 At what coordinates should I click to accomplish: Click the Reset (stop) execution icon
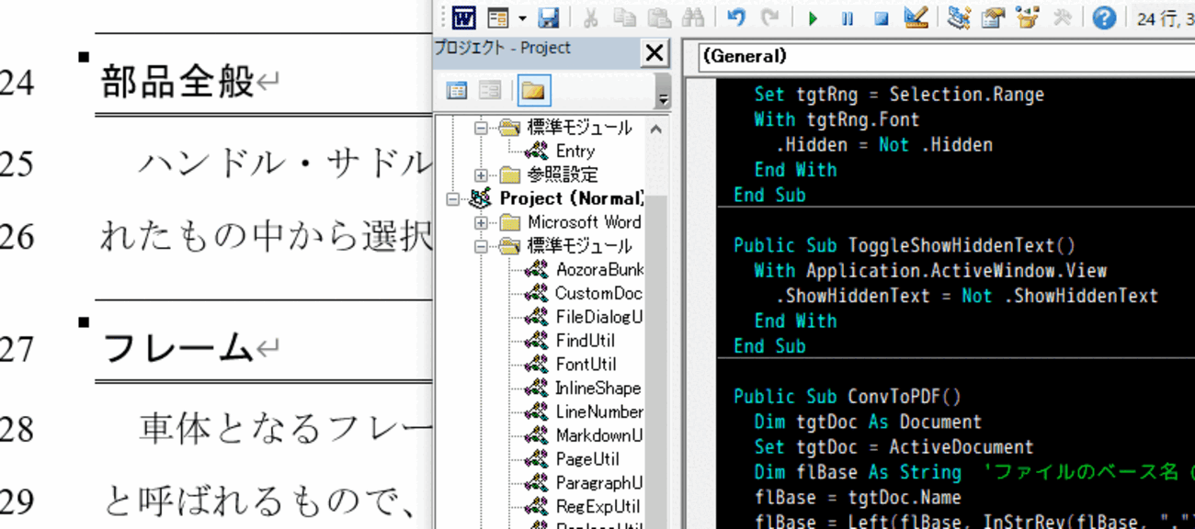click(x=881, y=17)
